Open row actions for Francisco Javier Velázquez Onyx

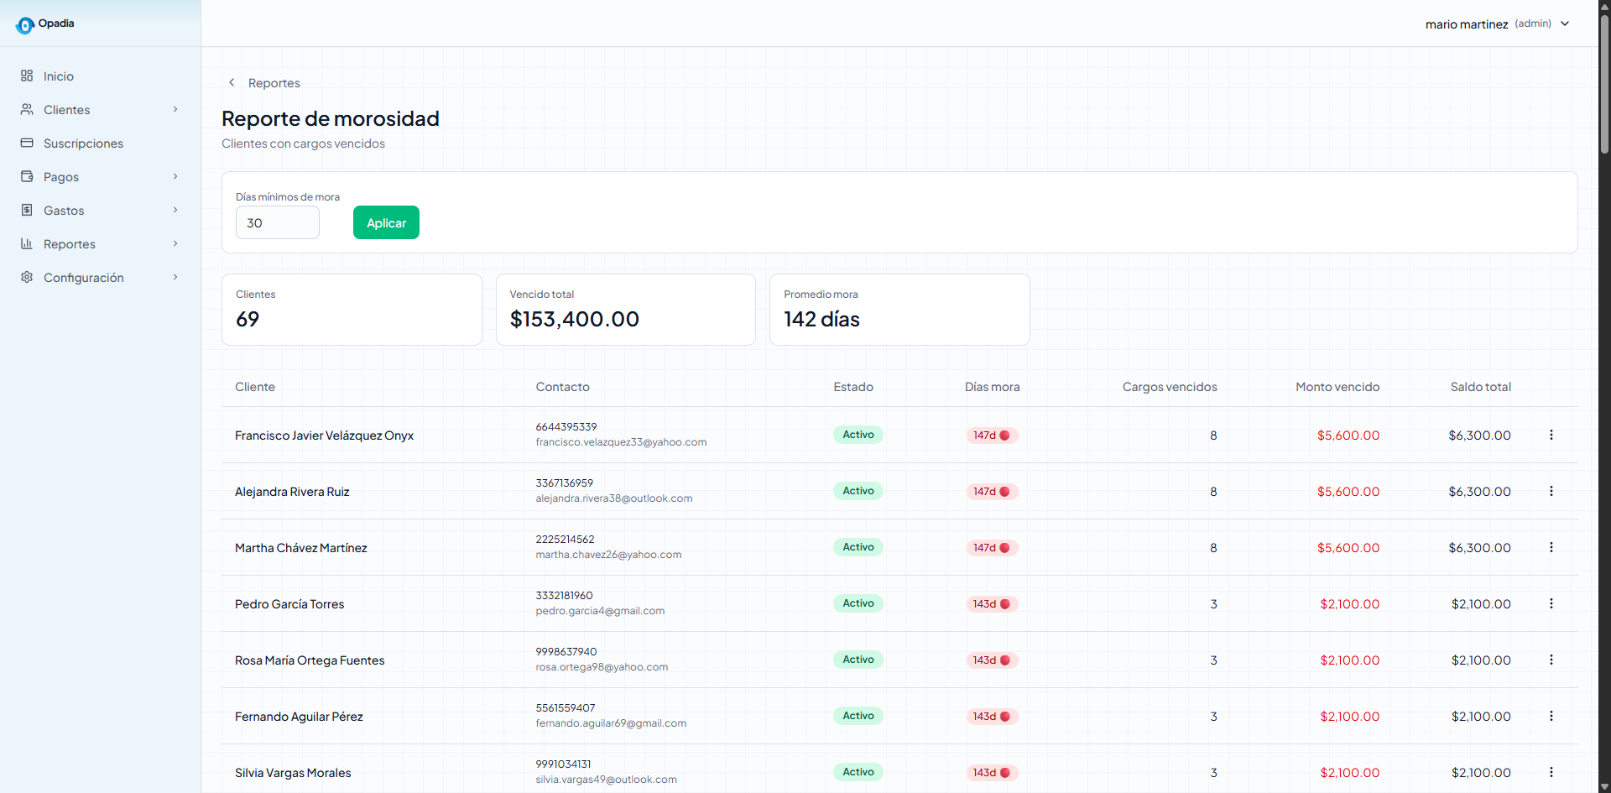click(1551, 435)
